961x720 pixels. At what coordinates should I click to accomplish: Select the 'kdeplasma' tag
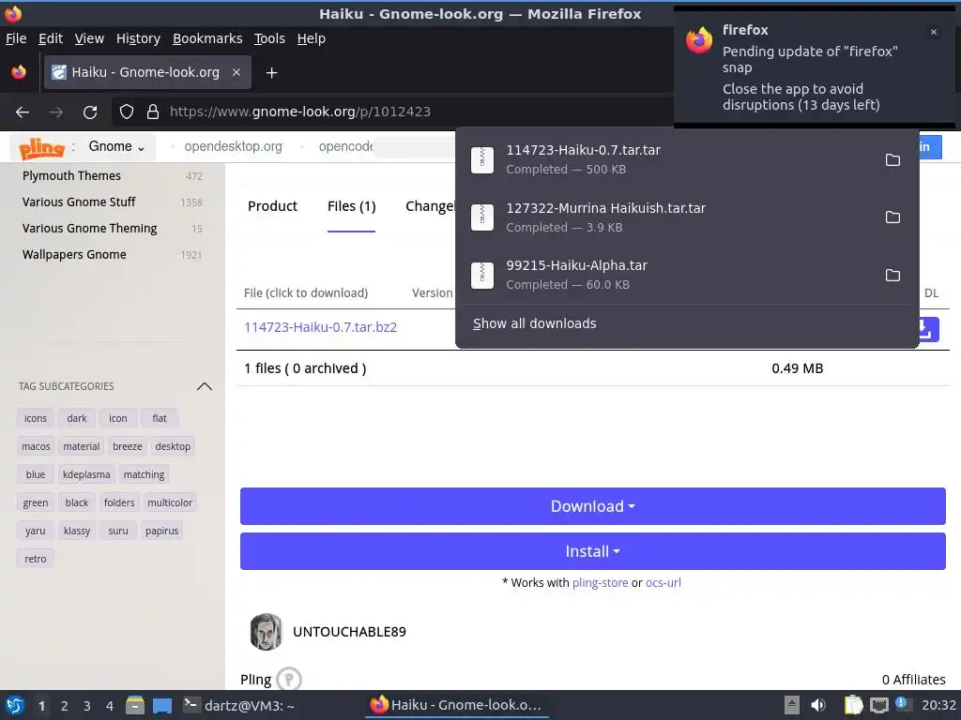point(86,474)
